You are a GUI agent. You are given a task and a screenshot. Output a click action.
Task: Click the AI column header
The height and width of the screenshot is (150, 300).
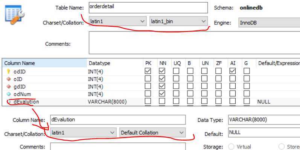click(233, 63)
